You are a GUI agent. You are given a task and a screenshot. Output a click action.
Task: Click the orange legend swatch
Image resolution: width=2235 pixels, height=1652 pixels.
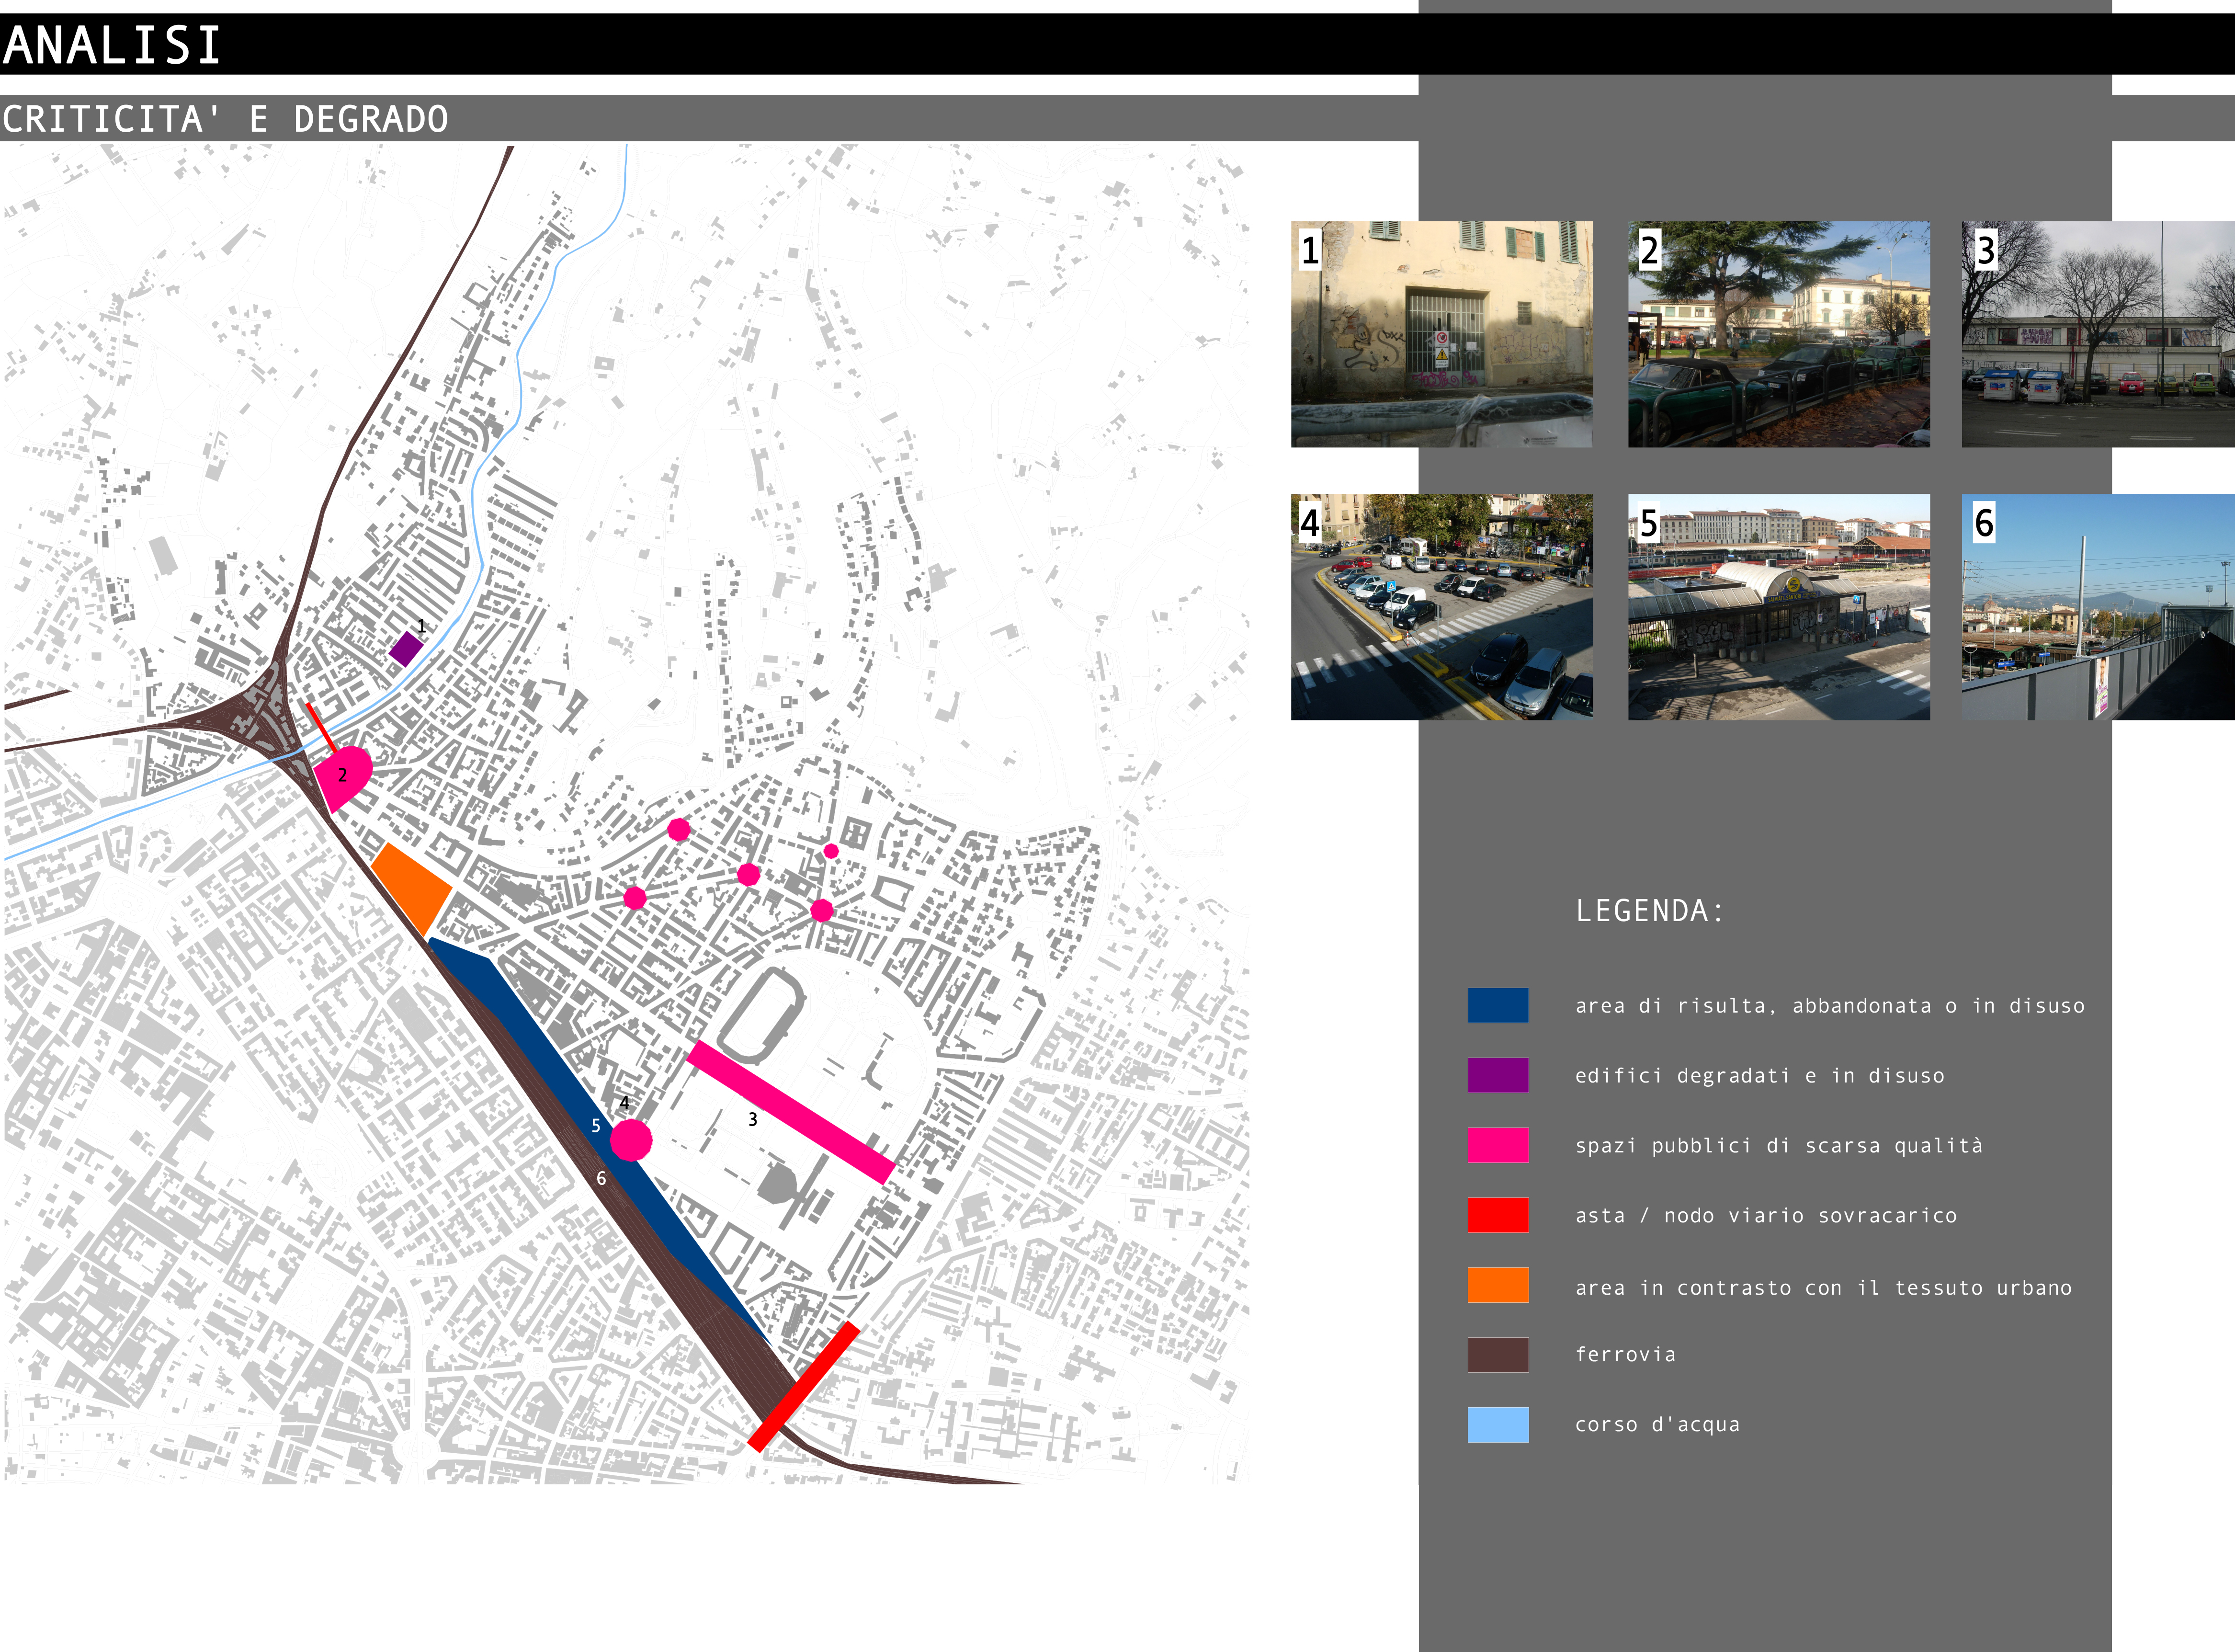[1498, 1285]
